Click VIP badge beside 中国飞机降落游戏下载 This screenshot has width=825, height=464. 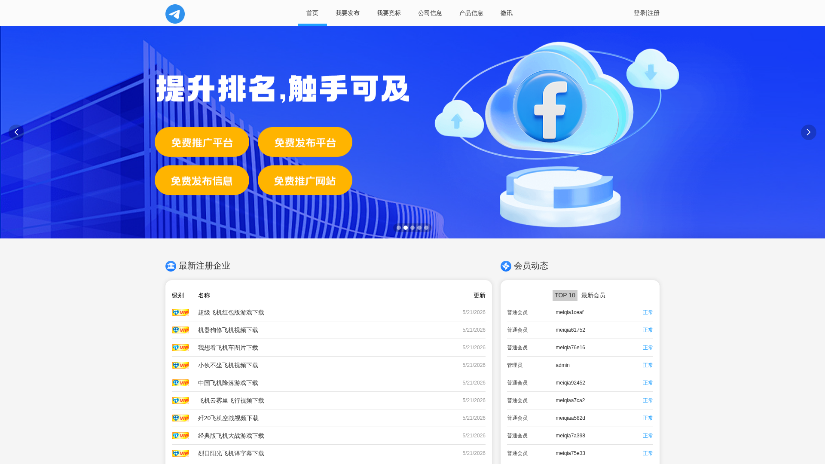click(180, 383)
